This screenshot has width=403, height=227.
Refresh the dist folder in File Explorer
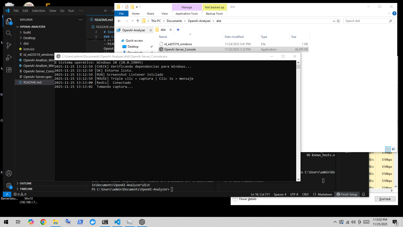pos(338,21)
